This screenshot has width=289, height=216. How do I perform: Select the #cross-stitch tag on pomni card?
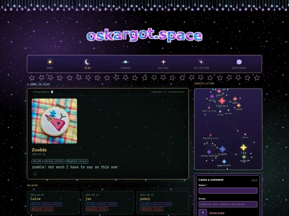click(162, 204)
